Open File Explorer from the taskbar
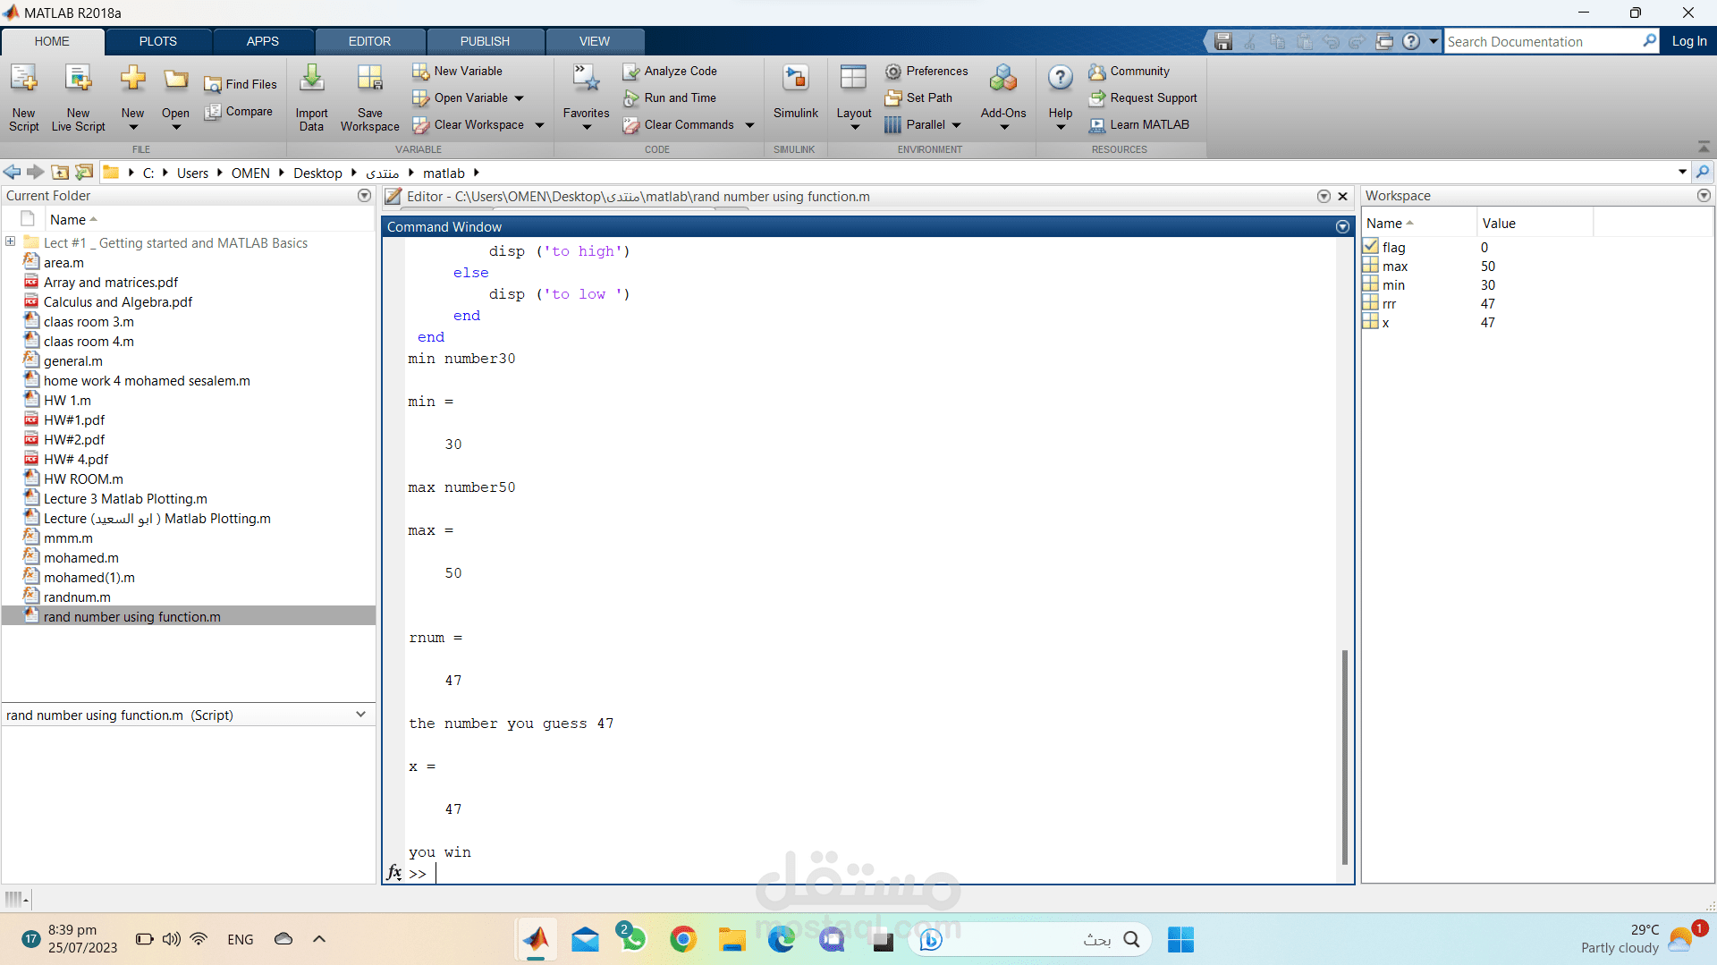Viewport: 1717px width, 965px height. 732,938
